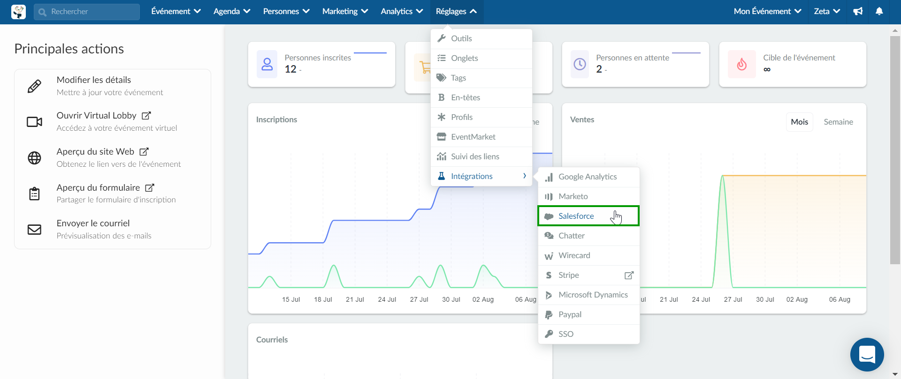Open the Personnes en attente card
901x379 pixels.
pos(635,64)
